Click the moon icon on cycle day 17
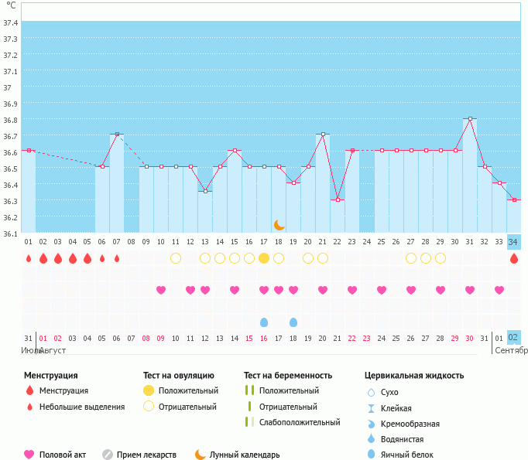528x460 pixels. 279,225
